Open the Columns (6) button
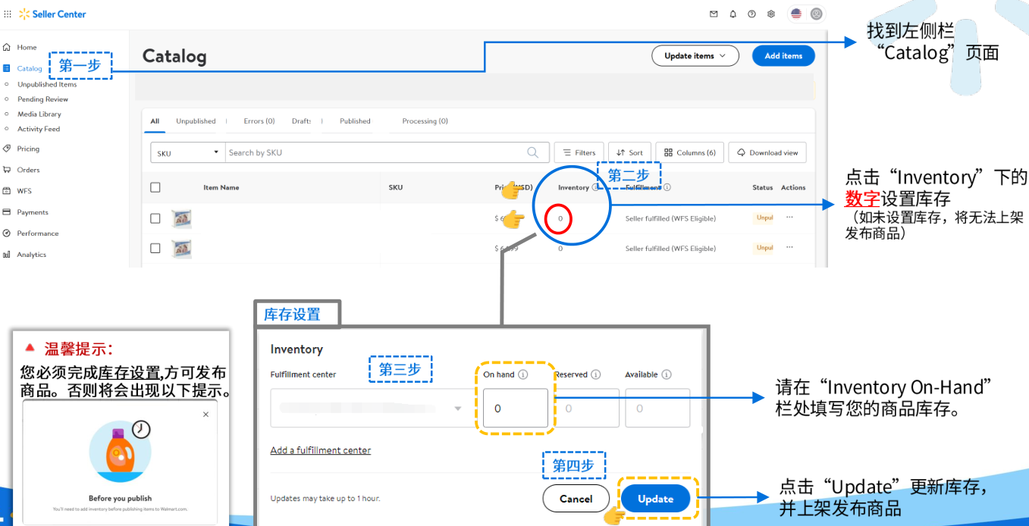 pyautogui.click(x=689, y=152)
